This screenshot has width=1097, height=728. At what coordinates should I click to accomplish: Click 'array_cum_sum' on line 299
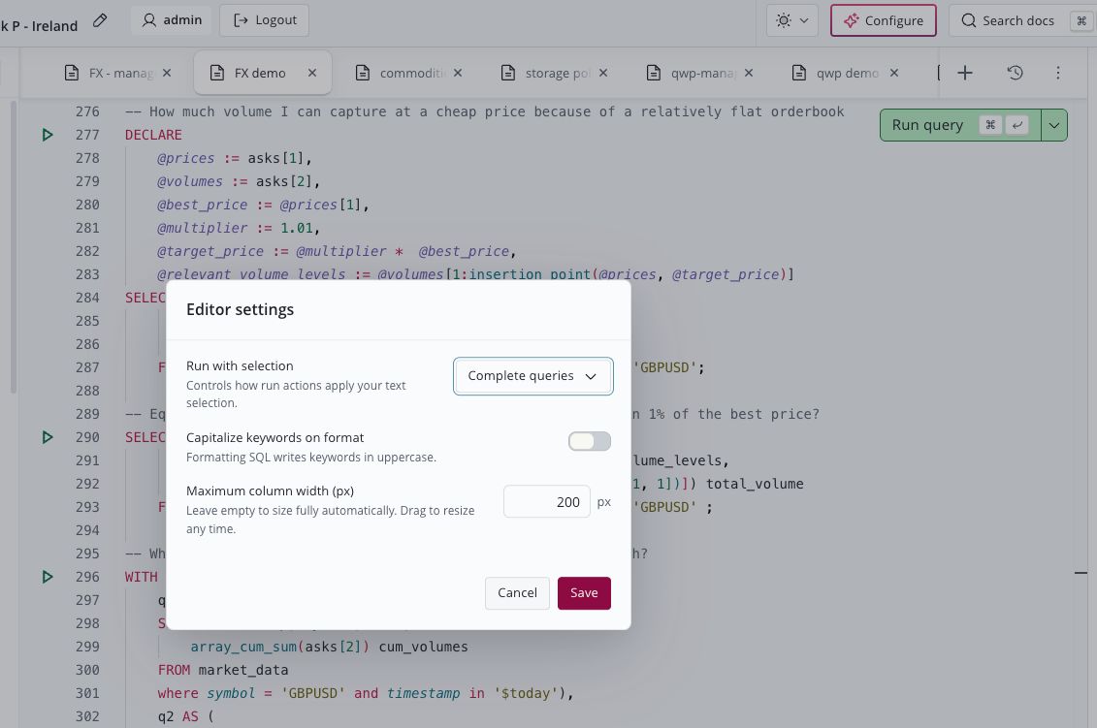[243, 647]
